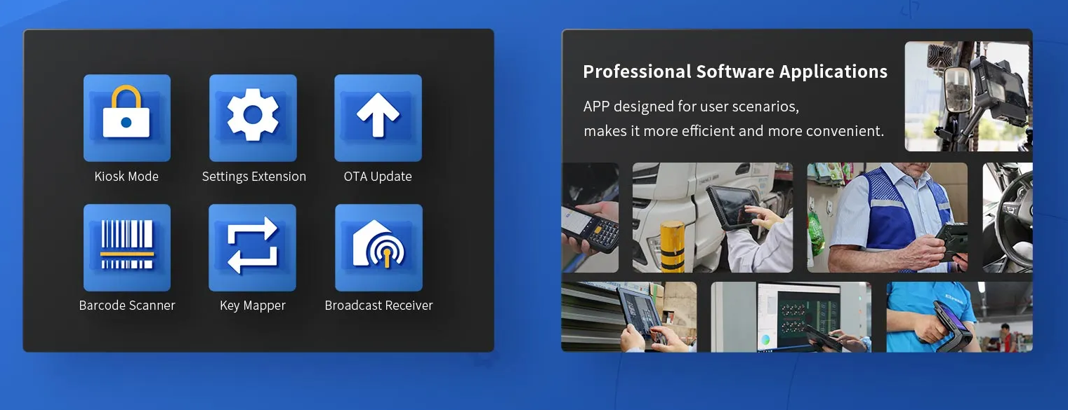Open the tablet at warehouse shutter photo
This screenshot has width=1068, height=410.
click(x=629, y=317)
